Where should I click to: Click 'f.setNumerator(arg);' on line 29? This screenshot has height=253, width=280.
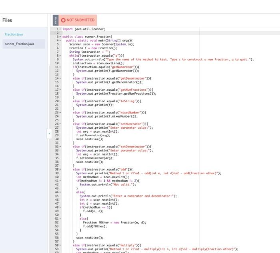[93, 135]
